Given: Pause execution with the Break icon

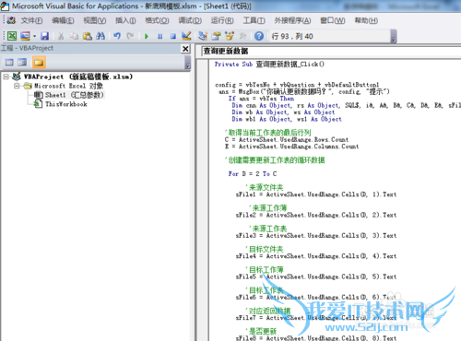Looking at the screenshot, I should (x=160, y=36).
